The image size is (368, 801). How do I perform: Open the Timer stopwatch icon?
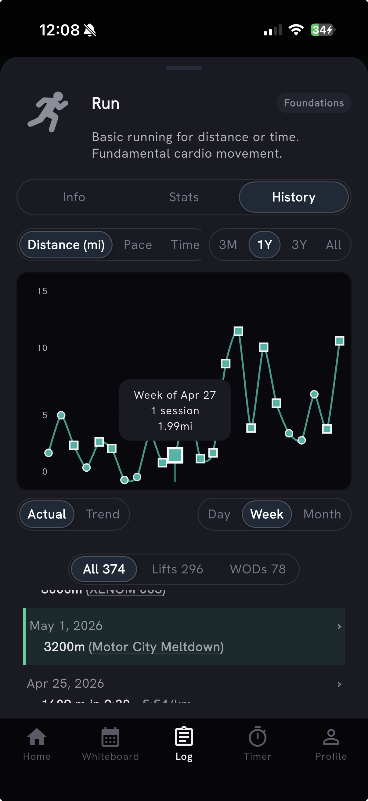(258, 736)
